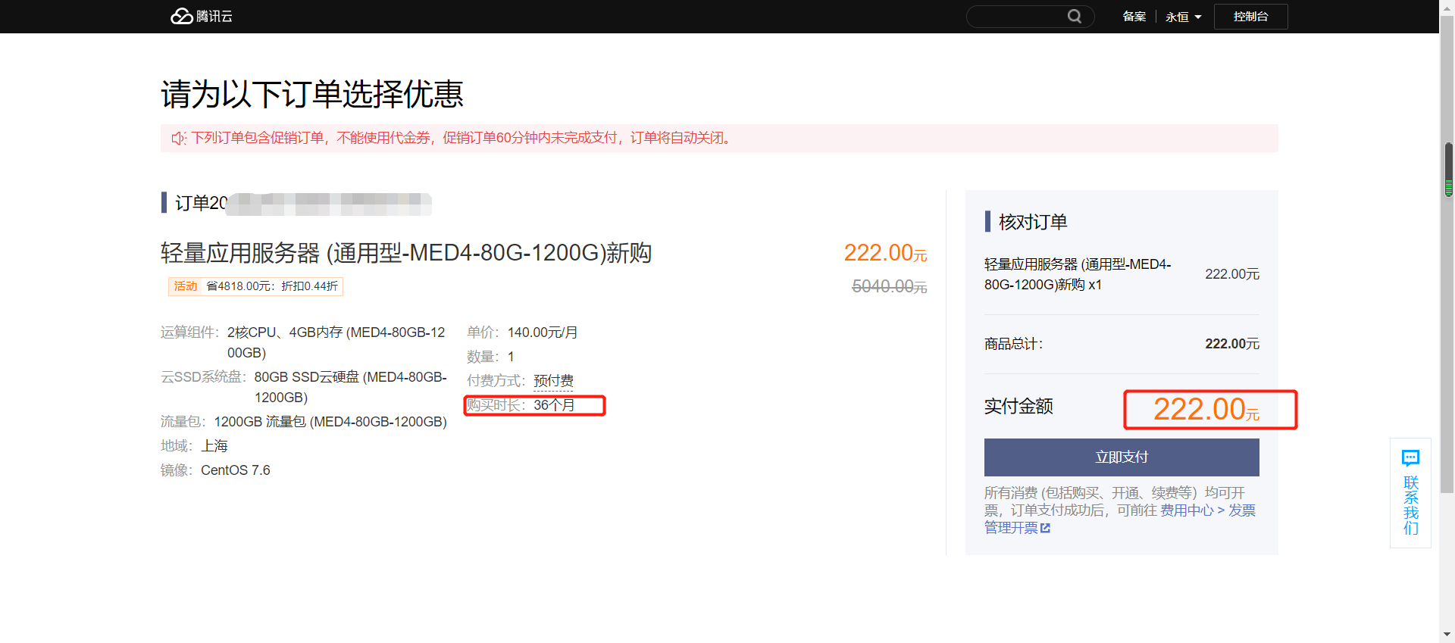Click the 运算组件 2核CPU、4GB内存 entry
Screen dimensions: 1455x643
(x=303, y=342)
